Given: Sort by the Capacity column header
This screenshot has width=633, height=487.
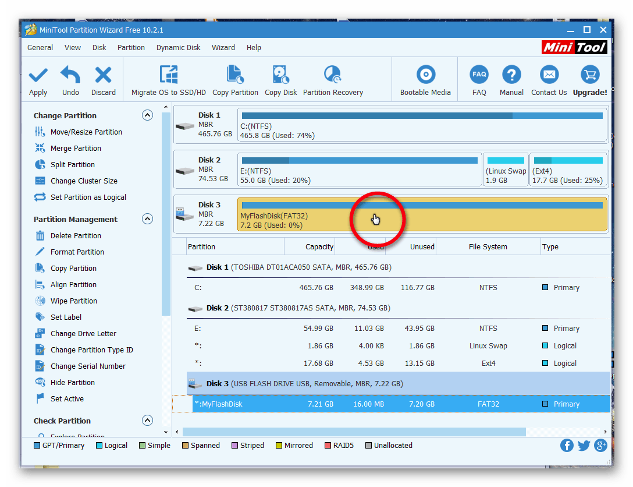Looking at the screenshot, I should [x=319, y=247].
